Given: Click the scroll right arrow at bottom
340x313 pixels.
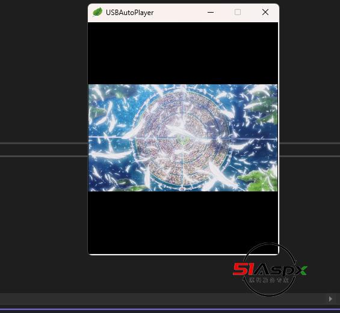Looking at the screenshot, I should coord(330,299).
